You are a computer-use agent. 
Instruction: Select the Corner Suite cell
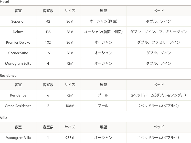18,53
